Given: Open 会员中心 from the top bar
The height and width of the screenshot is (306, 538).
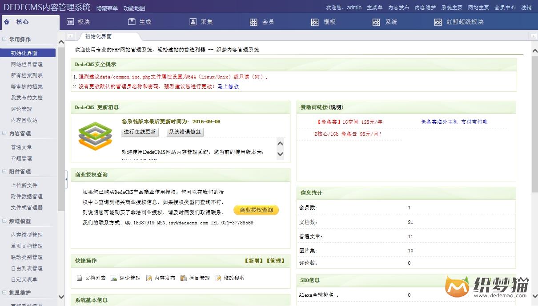Looking at the screenshot, I should pos(505,8).
